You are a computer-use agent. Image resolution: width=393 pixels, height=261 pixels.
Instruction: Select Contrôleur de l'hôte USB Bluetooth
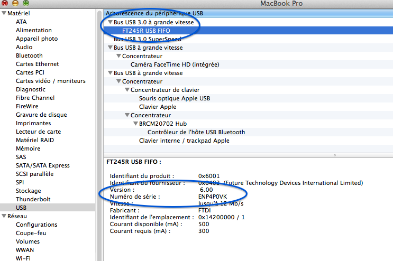point(196,132)
